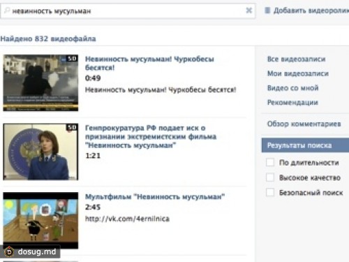The image size is (349, 262).
Task: Open the first video thumbnail of street protest
Action: pos(40,82)
